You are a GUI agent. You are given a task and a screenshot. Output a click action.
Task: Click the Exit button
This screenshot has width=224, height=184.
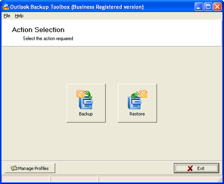click(x=196, y=168)
